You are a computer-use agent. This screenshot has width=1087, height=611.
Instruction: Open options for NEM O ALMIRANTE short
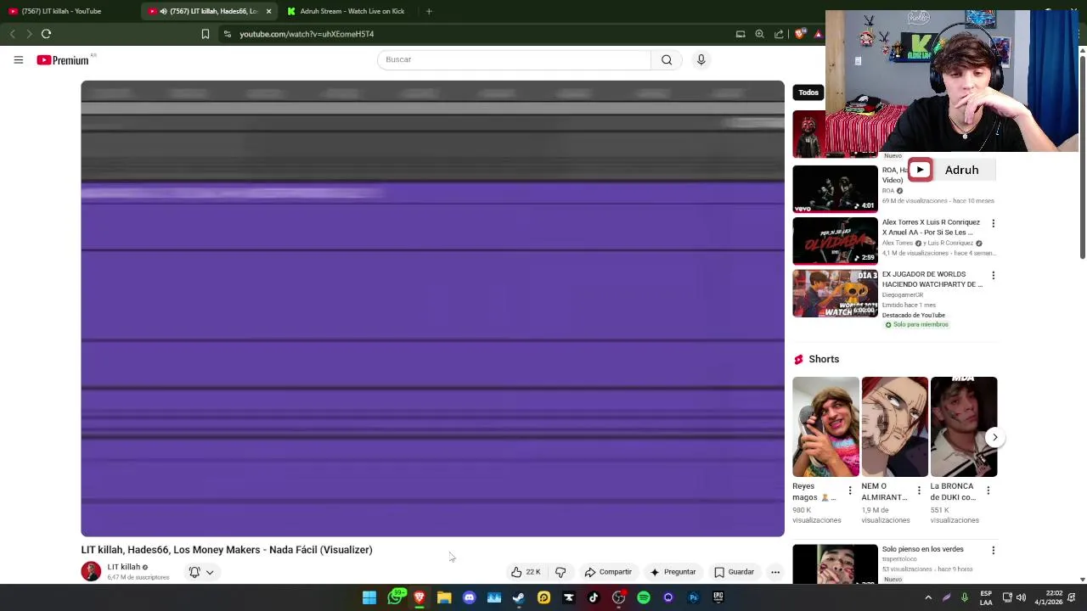pyautogui.click(x=918, y=490)
